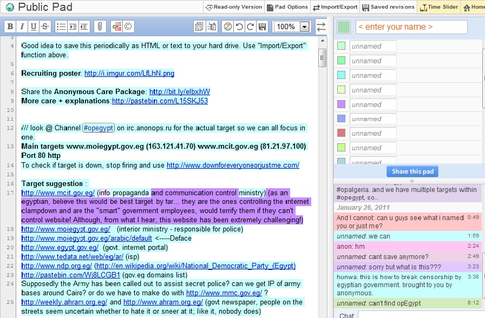The height and width of the screenshot is (318, 485).
Task: Open the www.egypt.gov.eg link
Action: [x=60, y=248]
